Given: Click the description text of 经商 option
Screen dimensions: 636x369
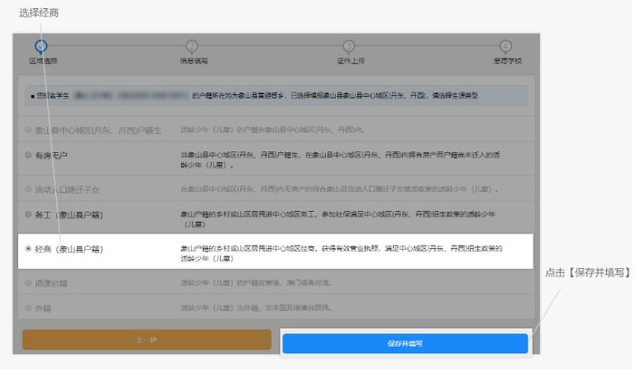Looking at the screenshot, I should click(341, 252).
